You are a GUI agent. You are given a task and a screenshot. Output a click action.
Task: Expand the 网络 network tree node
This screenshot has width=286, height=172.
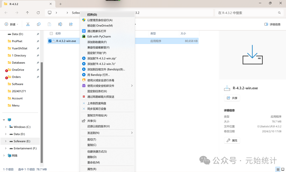pyautogui.click(x=4, y=156)
